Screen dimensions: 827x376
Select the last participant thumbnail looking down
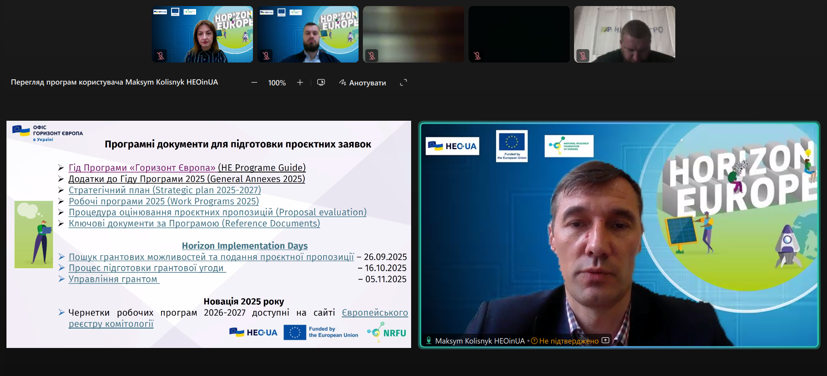click(624, 34)
